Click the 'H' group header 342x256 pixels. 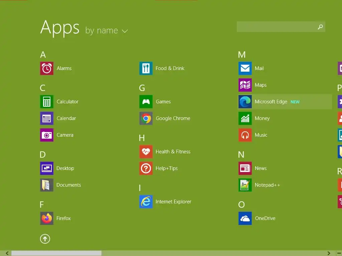coord(142,138)
